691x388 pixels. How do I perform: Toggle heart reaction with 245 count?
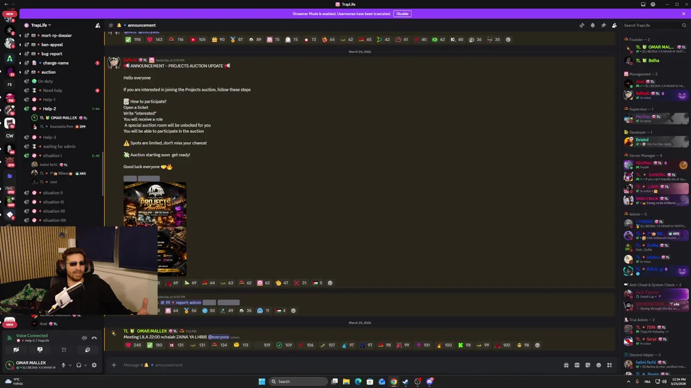pyautogui.click(x=133, y=345)
